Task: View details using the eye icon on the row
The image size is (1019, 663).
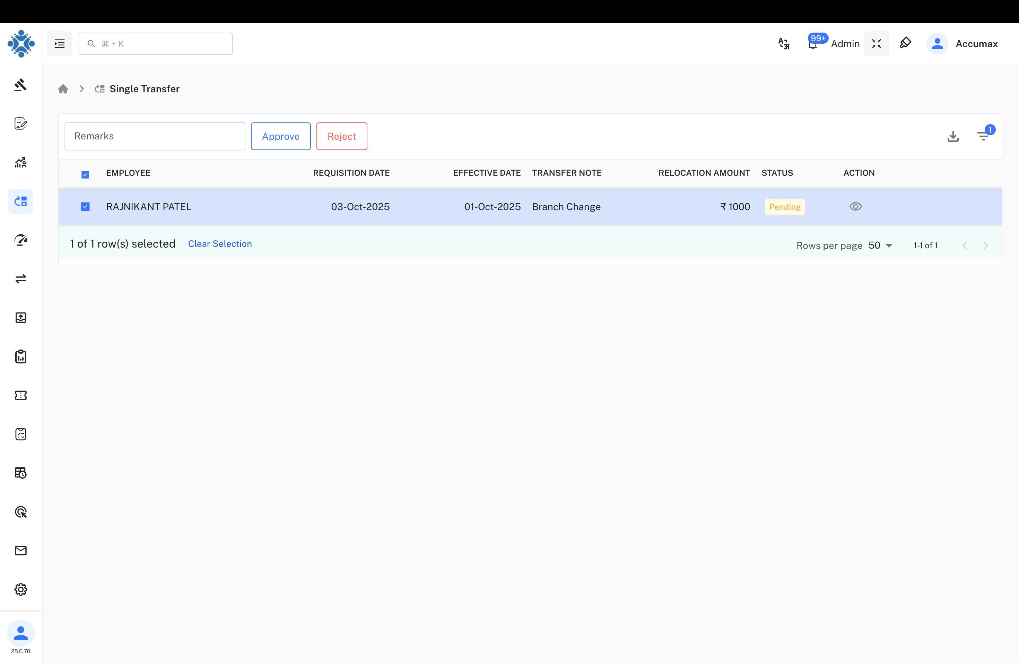Action: [x=855, y=206]
